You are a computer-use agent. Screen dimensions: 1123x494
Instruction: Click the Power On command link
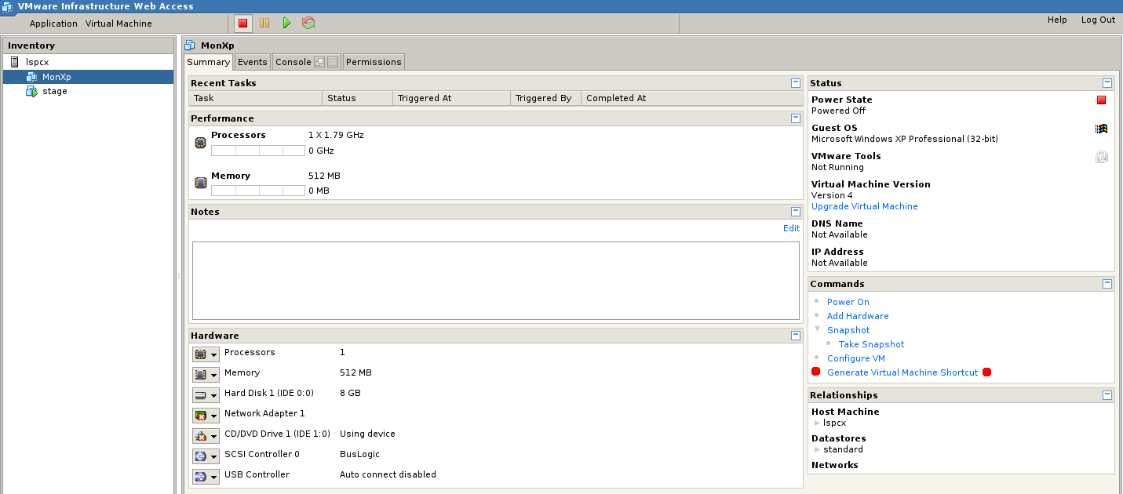848,302
